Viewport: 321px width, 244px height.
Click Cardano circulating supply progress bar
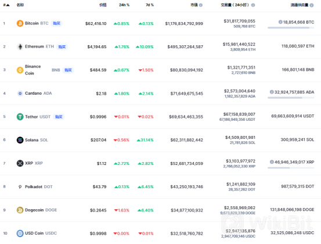click(291, 98)
